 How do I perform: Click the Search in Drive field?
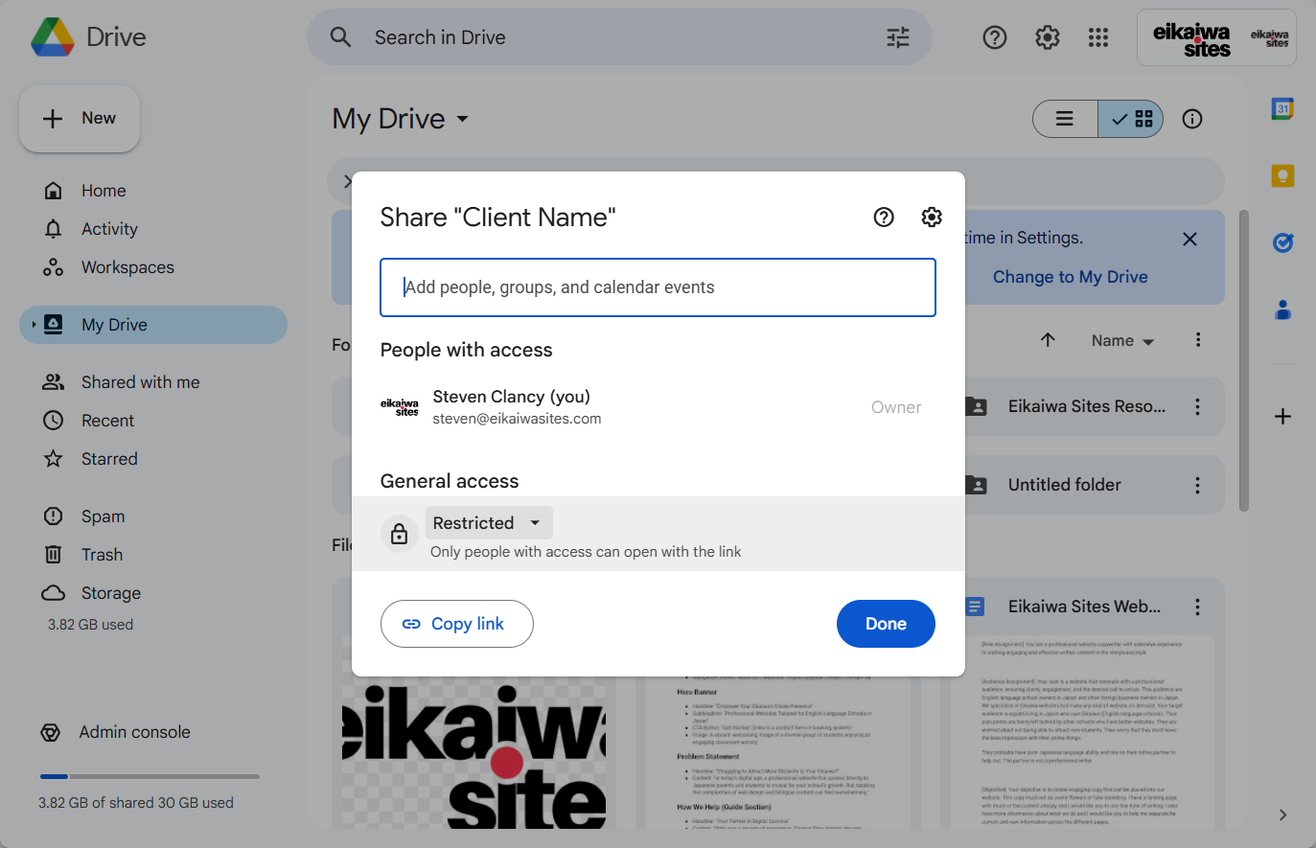[619, 37]
